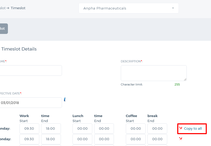This screenshot has height=146, width=211.
Task: Click the red X icon in Monday row
Action: [x=181, y=139]
